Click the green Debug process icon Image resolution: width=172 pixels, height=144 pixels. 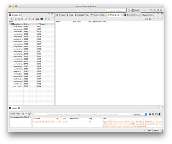(11, 19)
